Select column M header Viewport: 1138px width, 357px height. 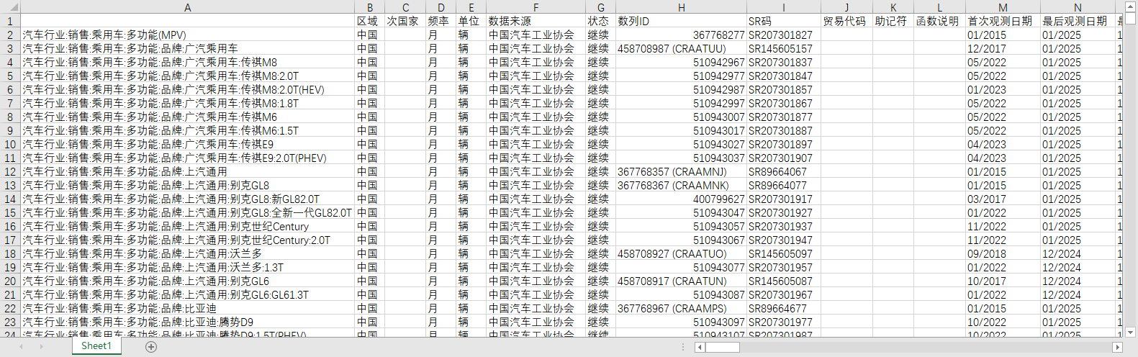point(1003,7)
